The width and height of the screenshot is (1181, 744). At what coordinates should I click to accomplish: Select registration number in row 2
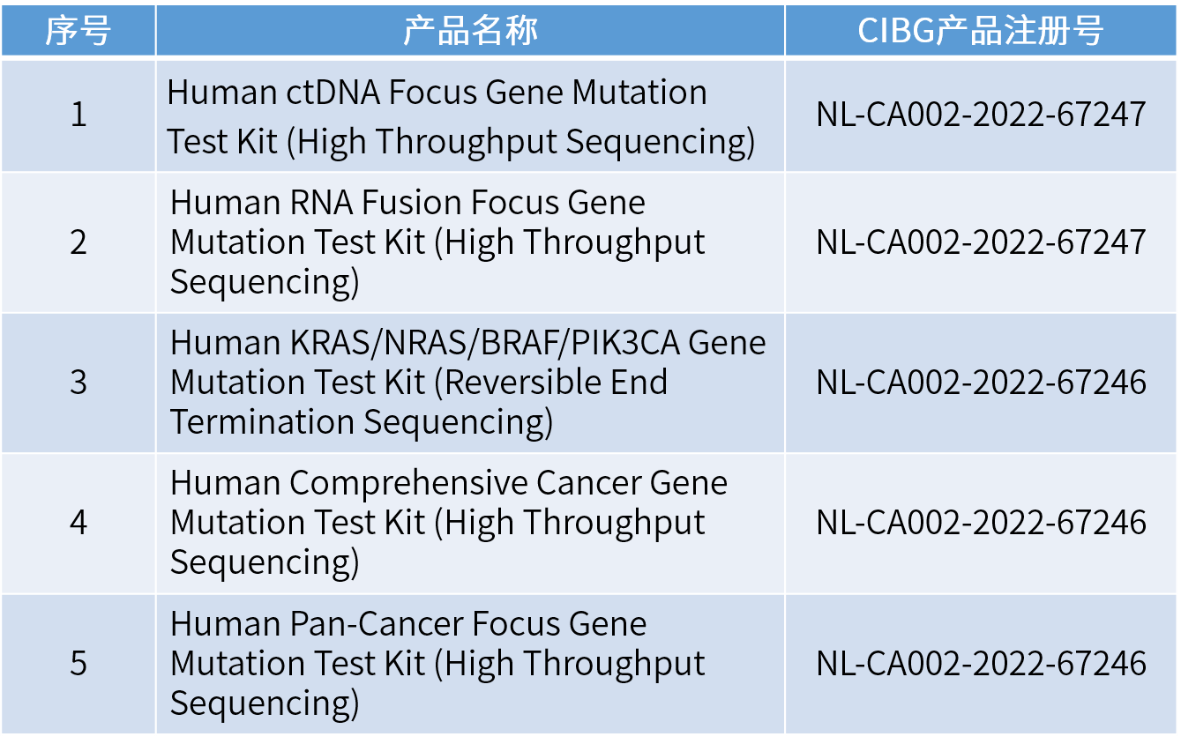click(x=981, y=242)
